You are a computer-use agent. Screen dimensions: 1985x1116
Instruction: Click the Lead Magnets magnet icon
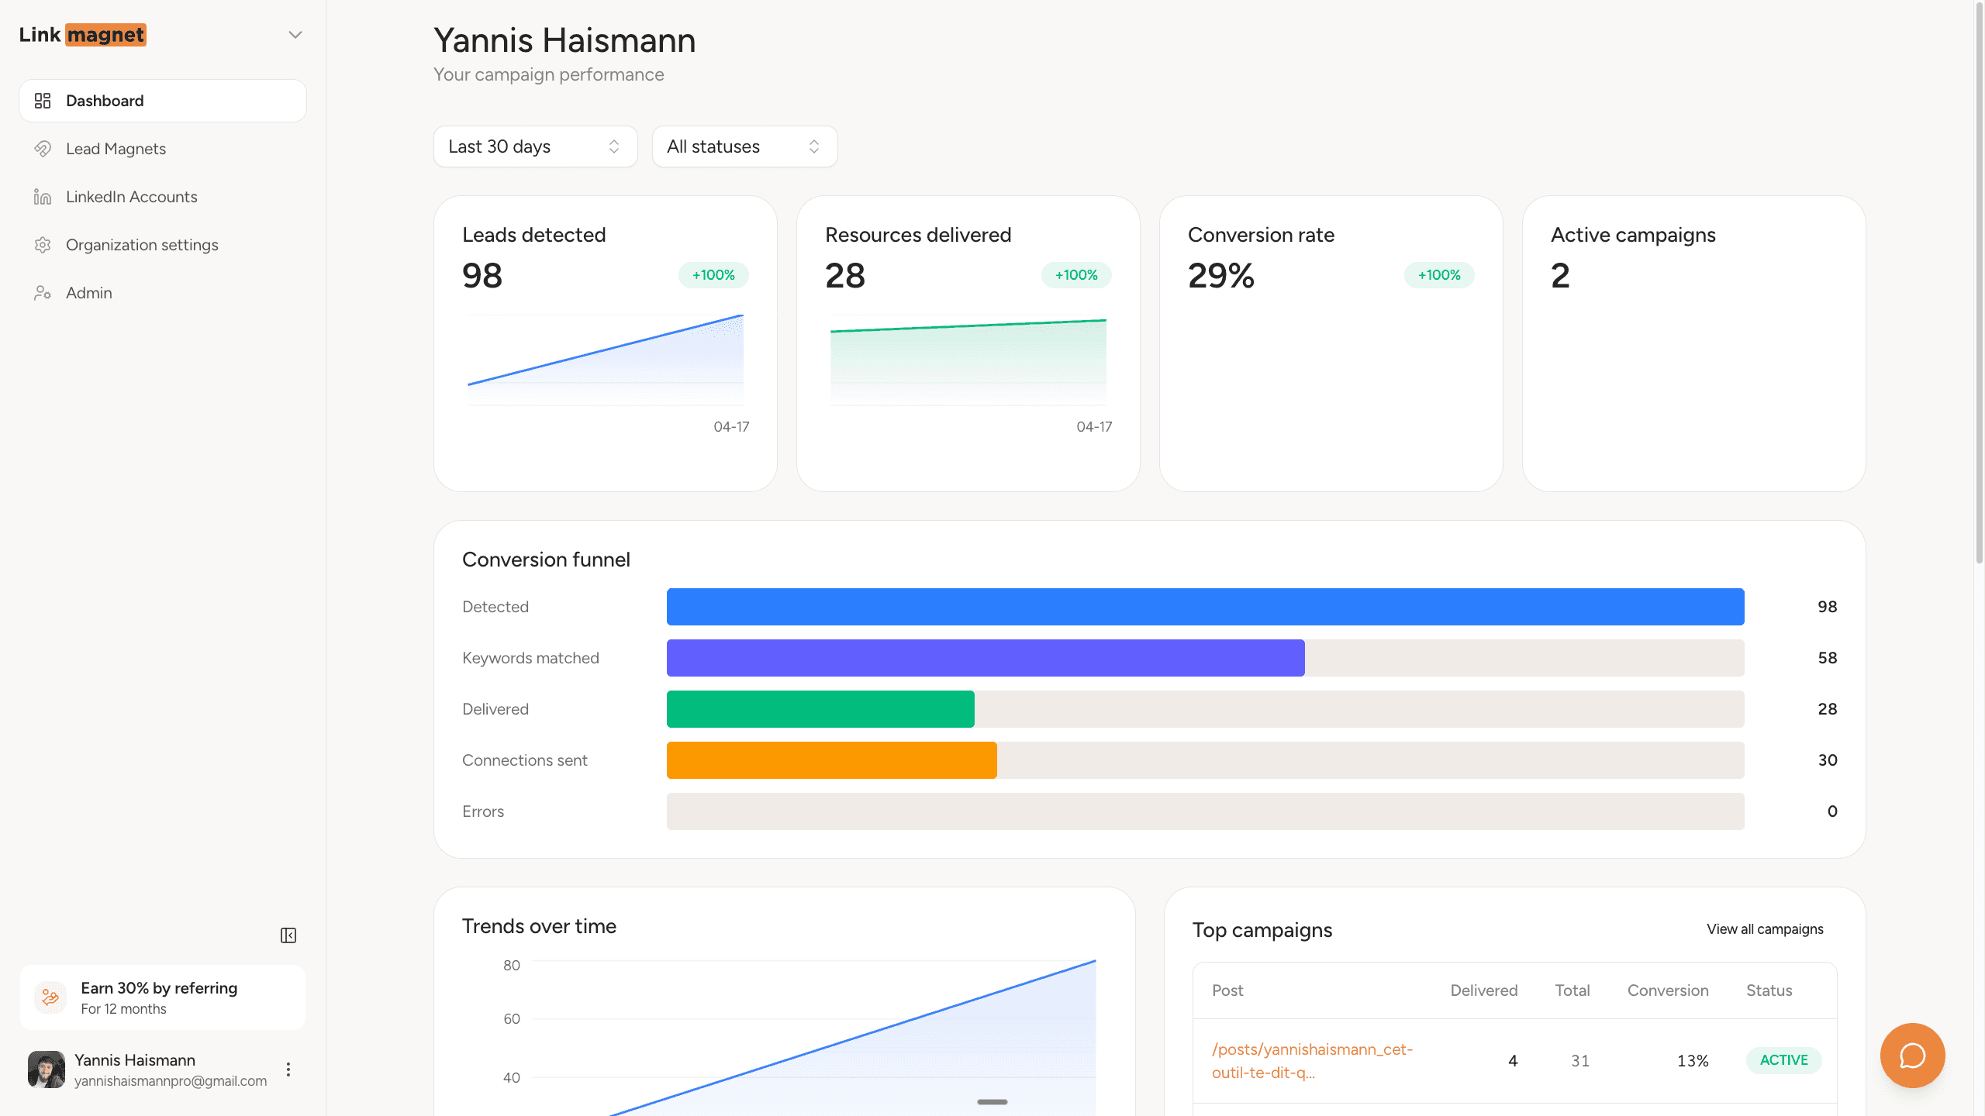[43, 148]
